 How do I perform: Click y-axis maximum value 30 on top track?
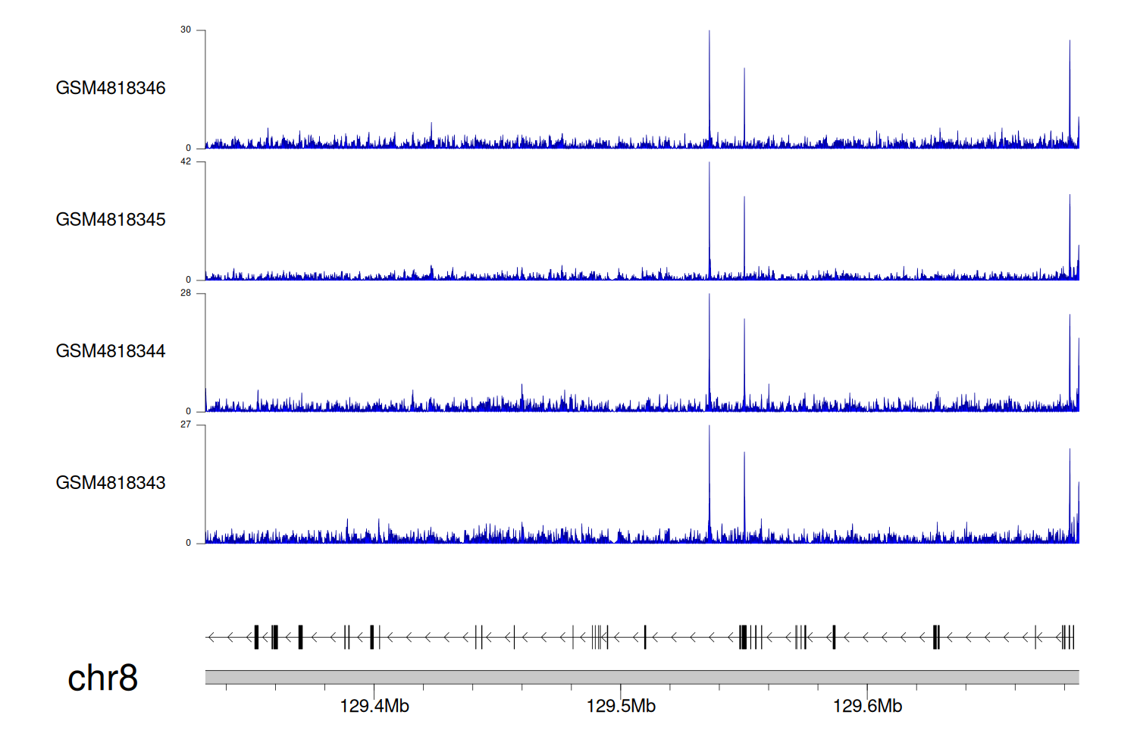tap(186, 30)
